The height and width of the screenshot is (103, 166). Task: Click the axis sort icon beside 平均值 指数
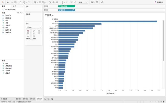point(115,93)
